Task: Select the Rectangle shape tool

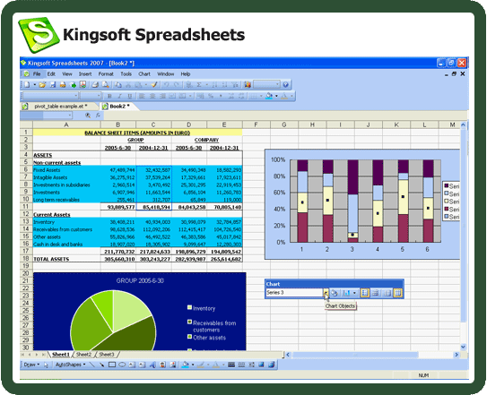Action: [x=112, y=365]
